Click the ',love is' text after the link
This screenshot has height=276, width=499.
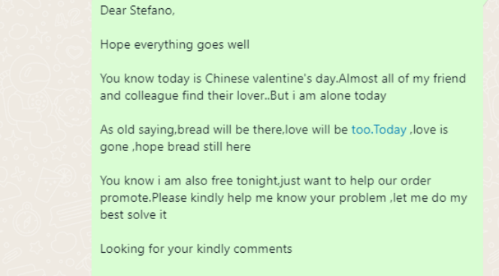point(428,130)
